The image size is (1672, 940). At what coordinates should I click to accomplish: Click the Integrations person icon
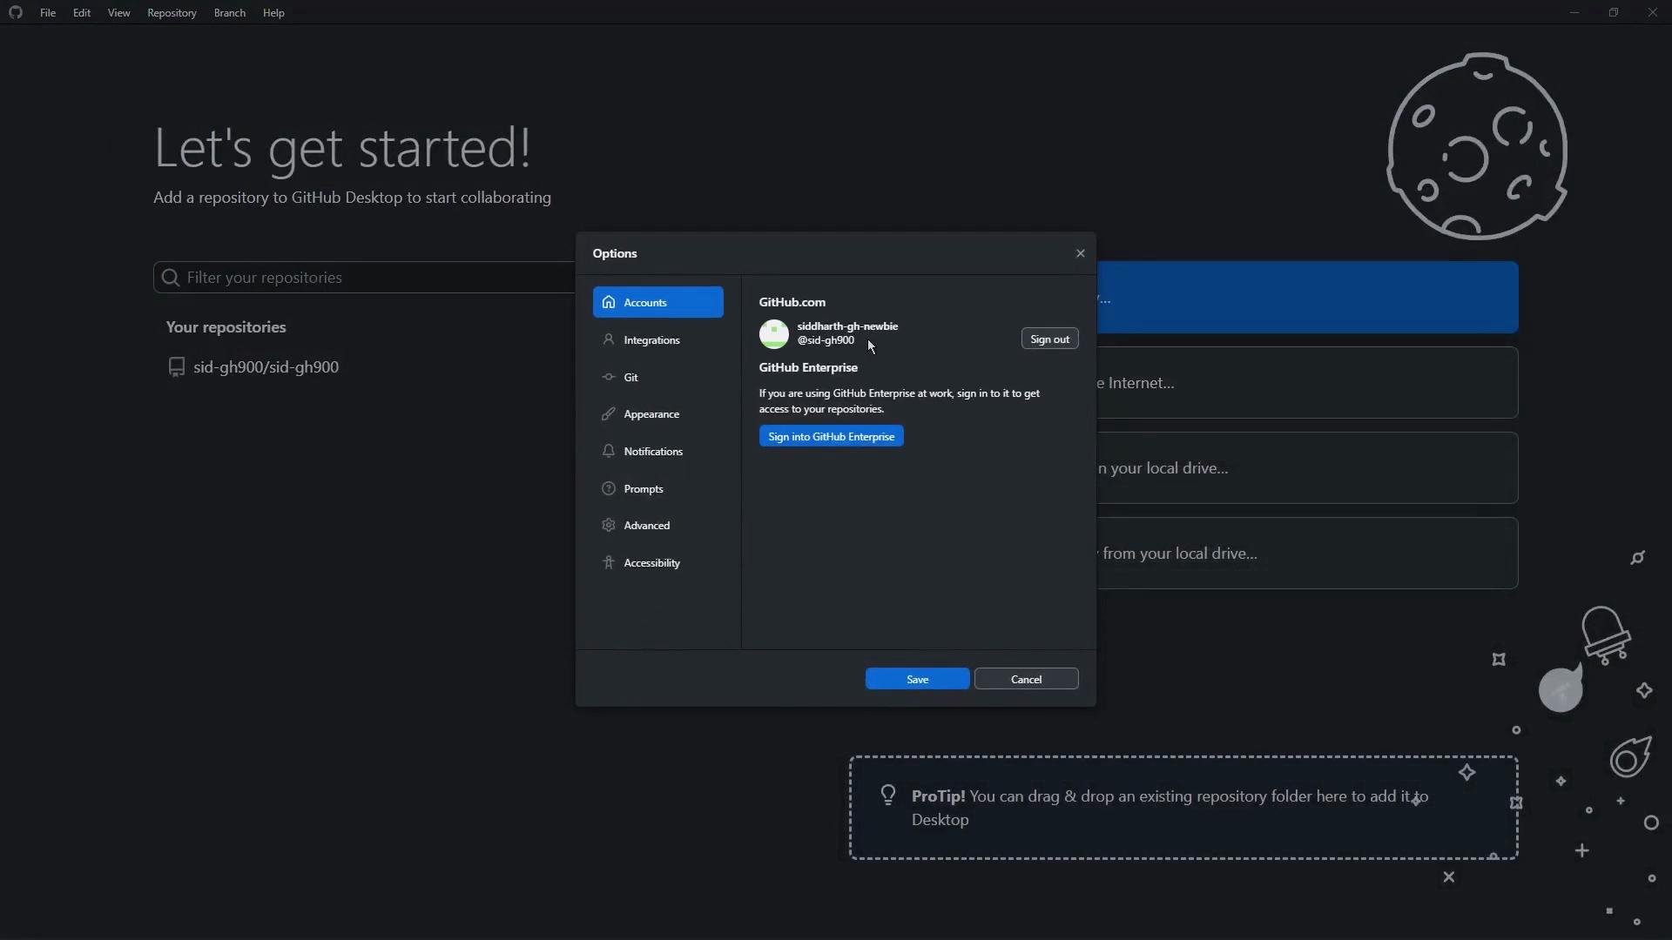(609, 339)
